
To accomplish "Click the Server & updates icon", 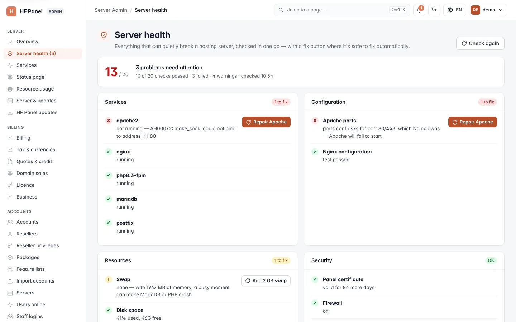I will tap(10, 101).
